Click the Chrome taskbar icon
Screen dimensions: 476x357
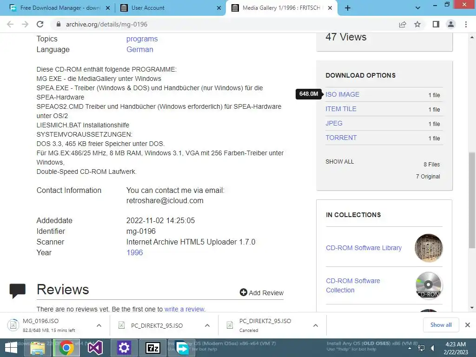click(66, 348)
